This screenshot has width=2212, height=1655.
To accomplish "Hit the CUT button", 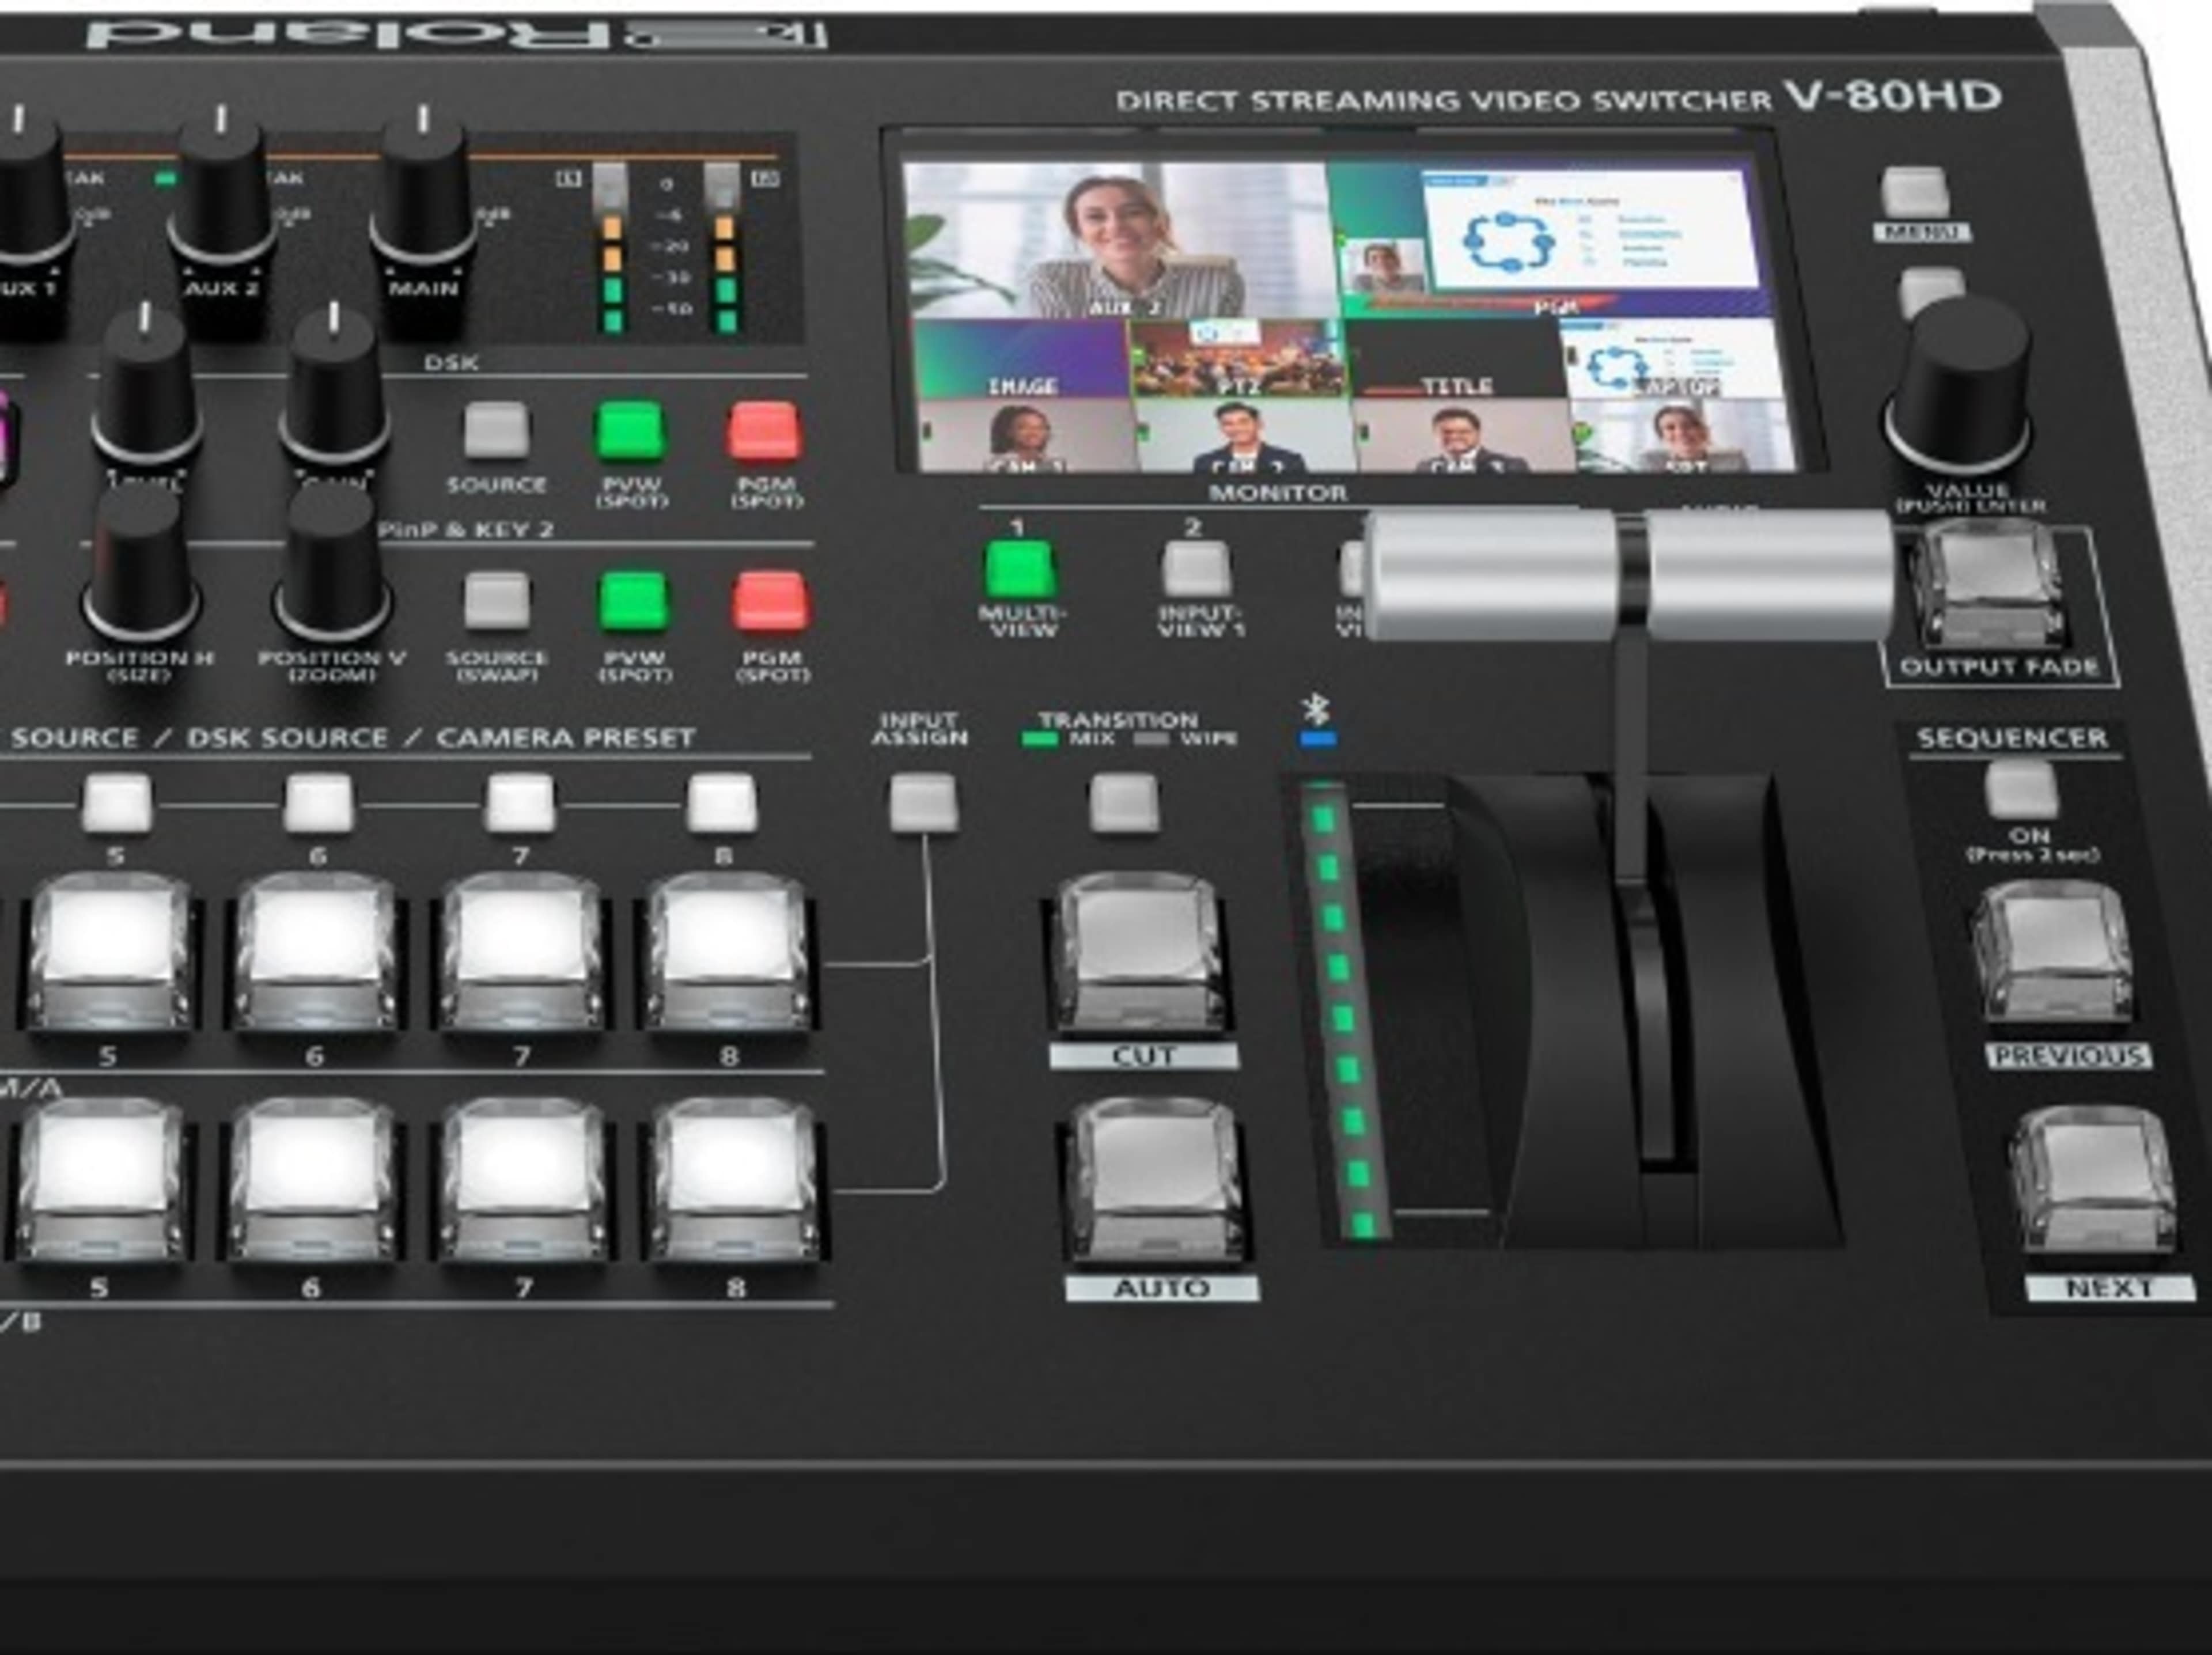I will (x=1140, y=951).
